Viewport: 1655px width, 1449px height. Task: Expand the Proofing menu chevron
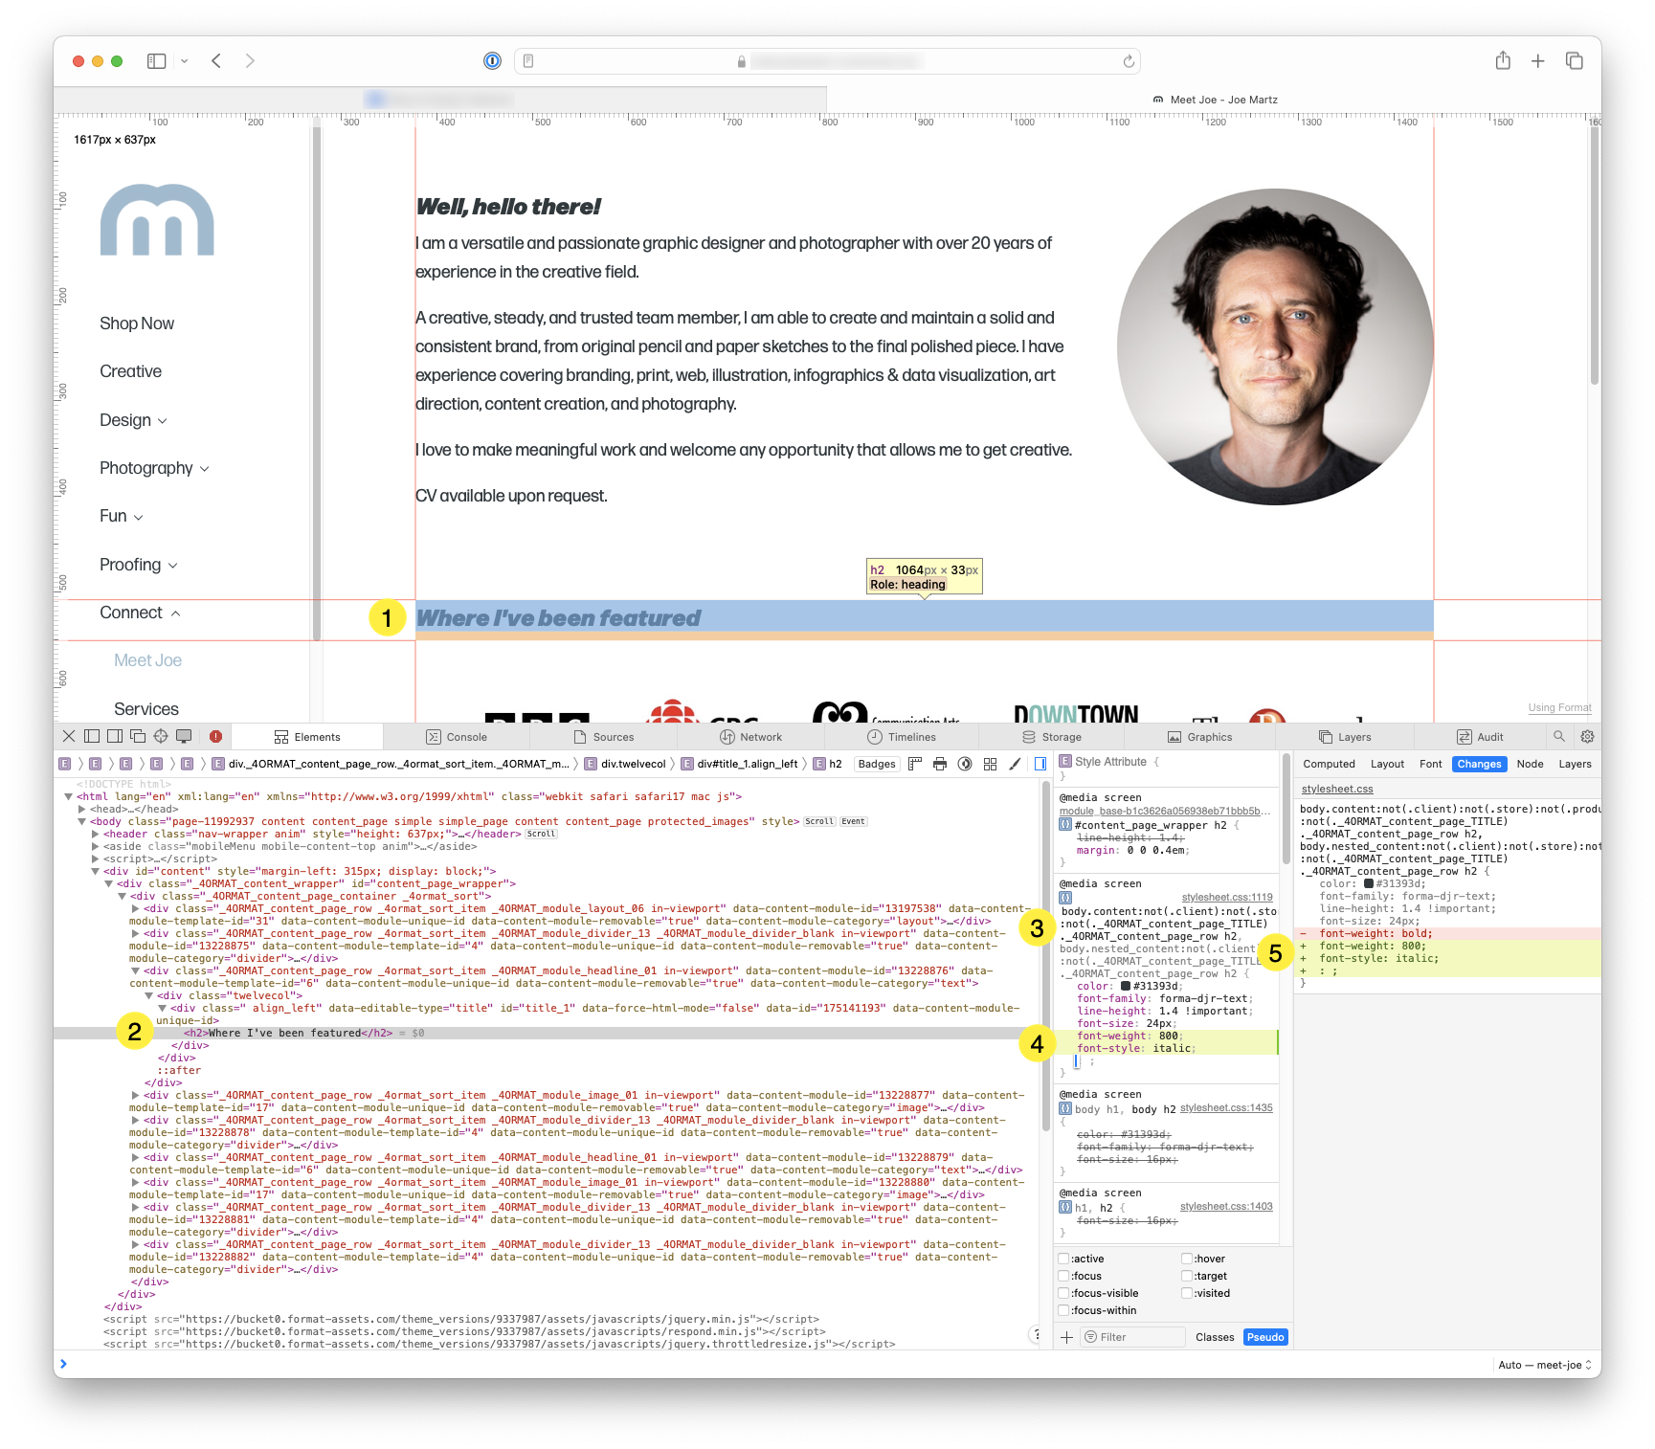173,566
